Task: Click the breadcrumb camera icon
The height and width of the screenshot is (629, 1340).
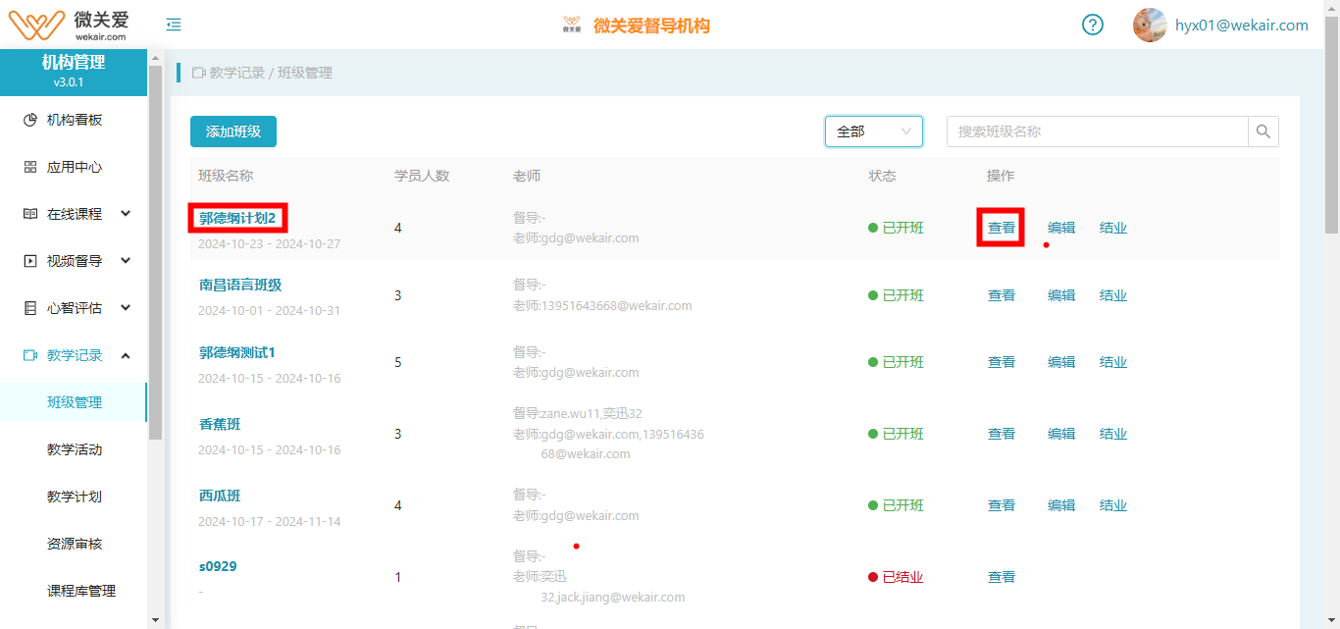Action: [199, 73]
